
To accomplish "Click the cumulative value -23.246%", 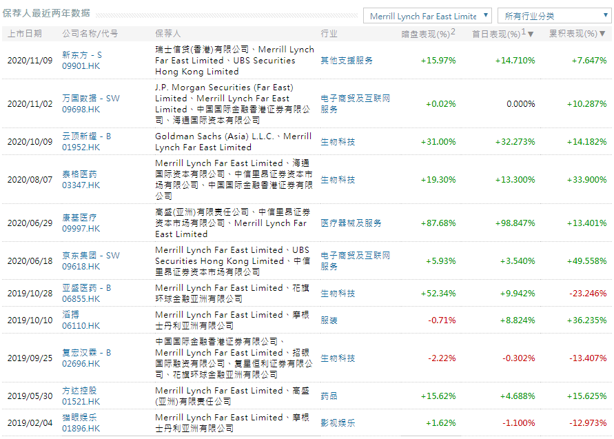I will coord(588,294).
